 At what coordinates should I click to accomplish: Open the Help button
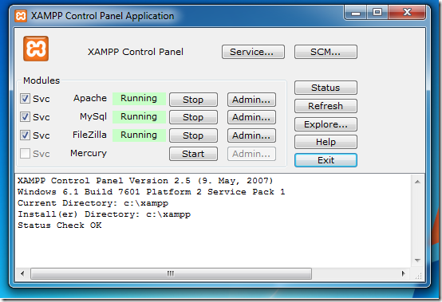[326, 142]
